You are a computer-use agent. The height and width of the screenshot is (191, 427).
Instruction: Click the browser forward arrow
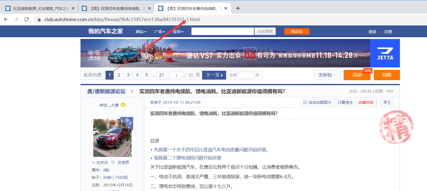point(16,19)
